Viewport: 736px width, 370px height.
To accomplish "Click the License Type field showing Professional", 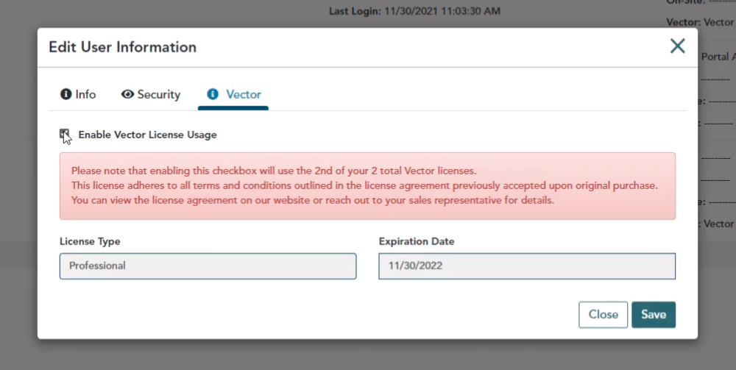I will point(208,266).
